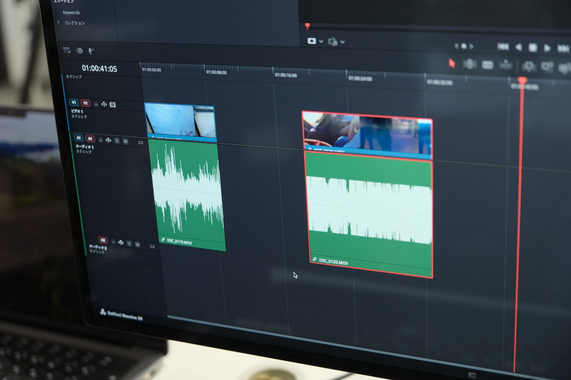Click the 01:00:16:00 mark on the ruler
Viewport: 571px width, 380px height.
click(286, 75)
